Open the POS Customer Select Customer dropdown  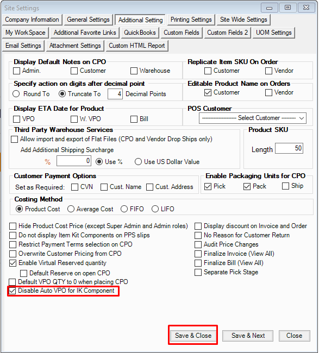[x=252, y=118]
